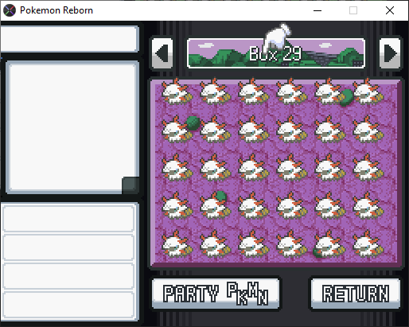Screen dimensions: 409x327
Task: Select Pokemon in row 2, column 3
Action: [253, 130]
